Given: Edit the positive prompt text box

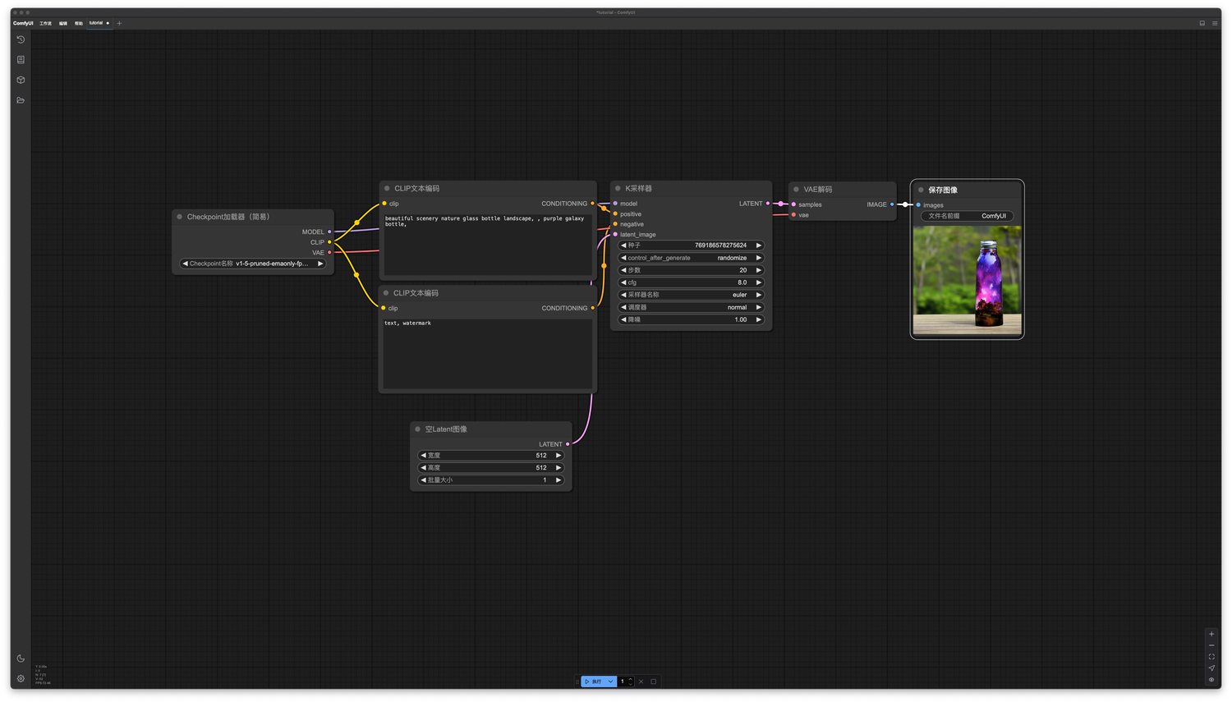Looking at the screenshot, I should (488, 244).
